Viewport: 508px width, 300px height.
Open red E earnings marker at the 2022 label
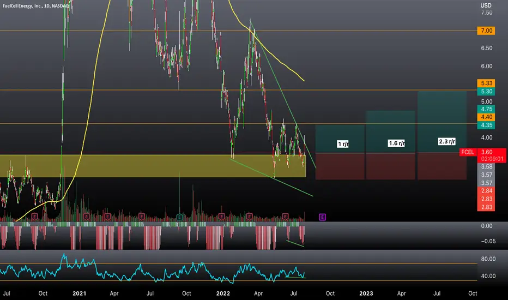coord(222,217)
